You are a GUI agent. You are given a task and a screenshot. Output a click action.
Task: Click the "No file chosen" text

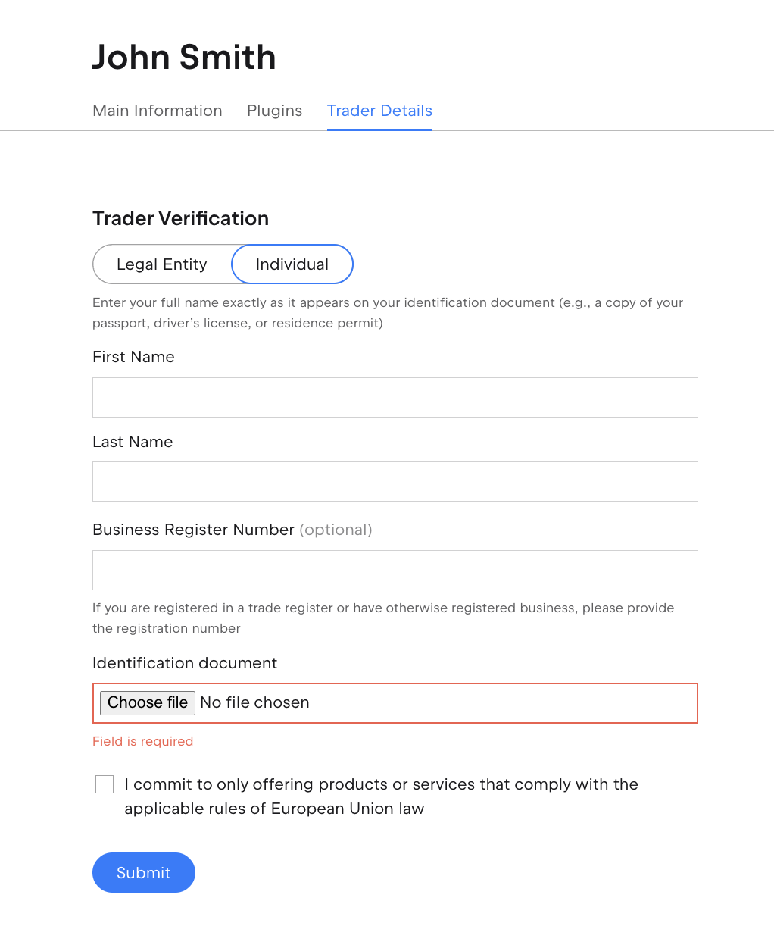coord(254,702)
